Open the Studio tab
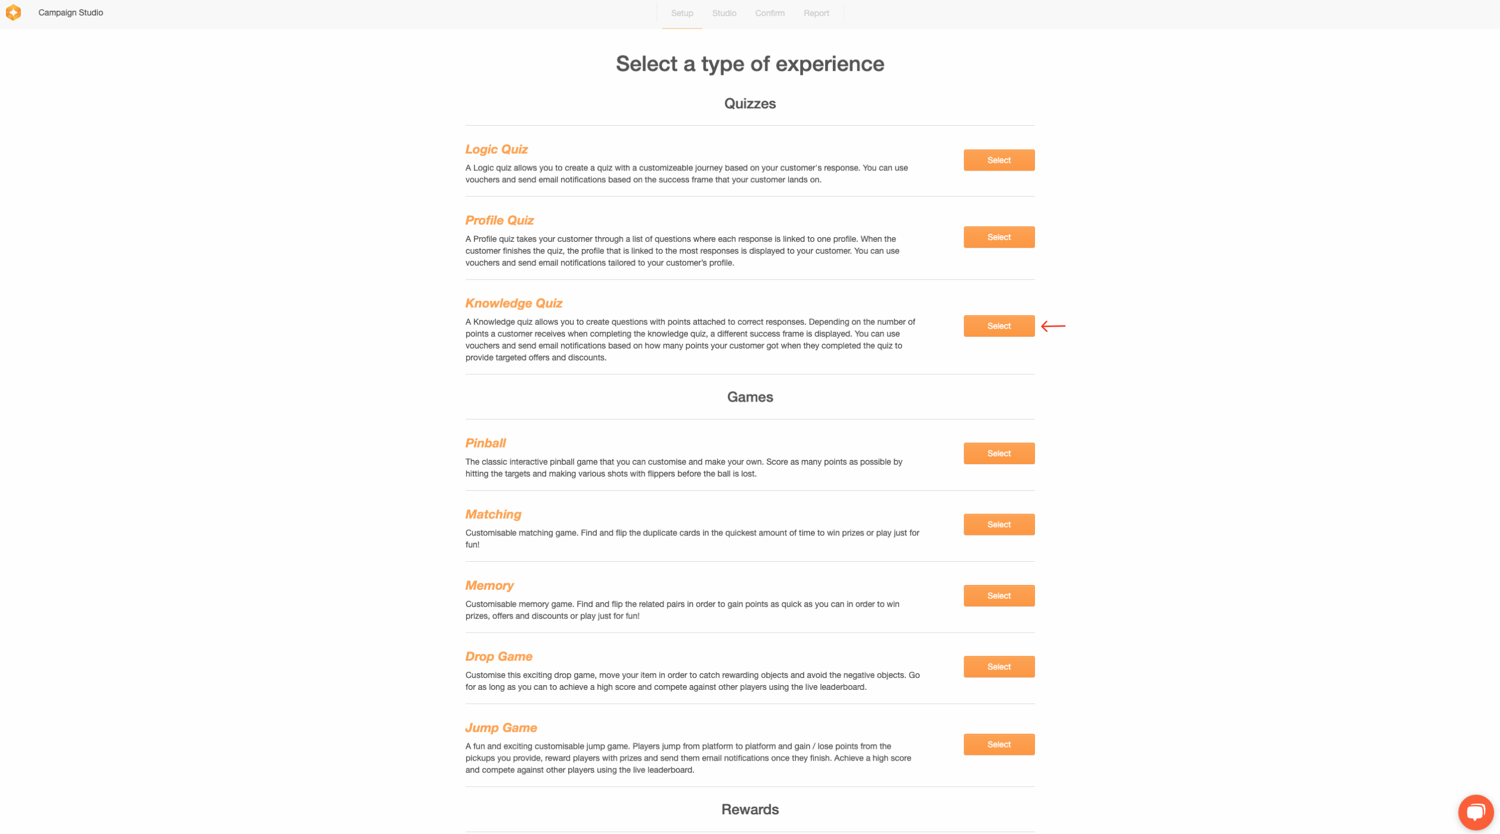Viewport: 1500px width, 834px height. [724, 13]
